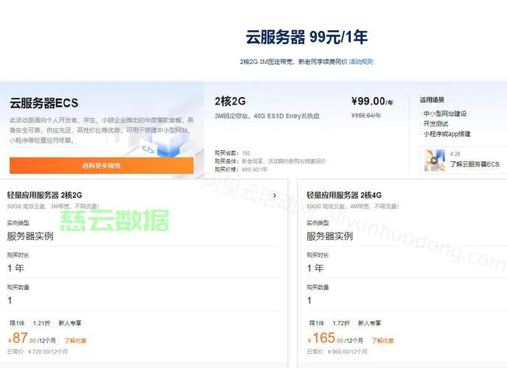Click the ¥87.00 /12个月 price
The height and width of the screenshot is (368, 507).
pos(32,339)
